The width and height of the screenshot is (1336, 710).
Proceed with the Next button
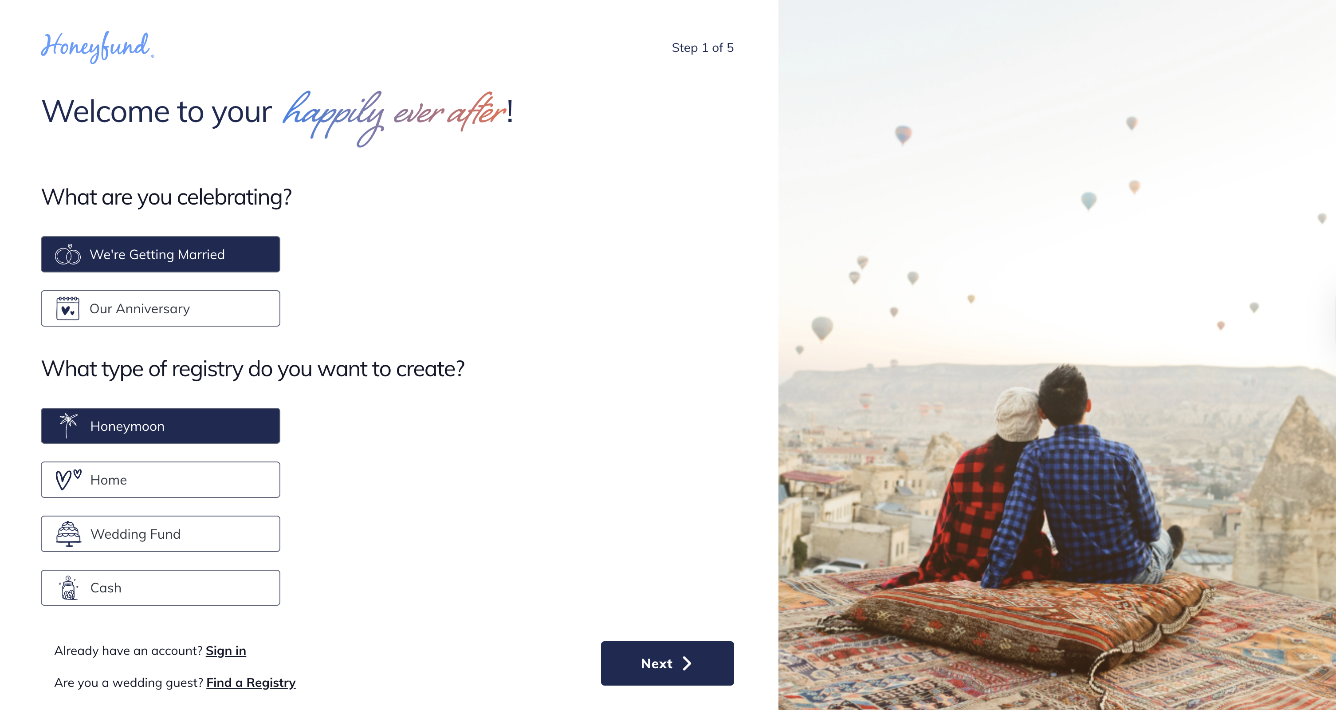click(667, 663)
